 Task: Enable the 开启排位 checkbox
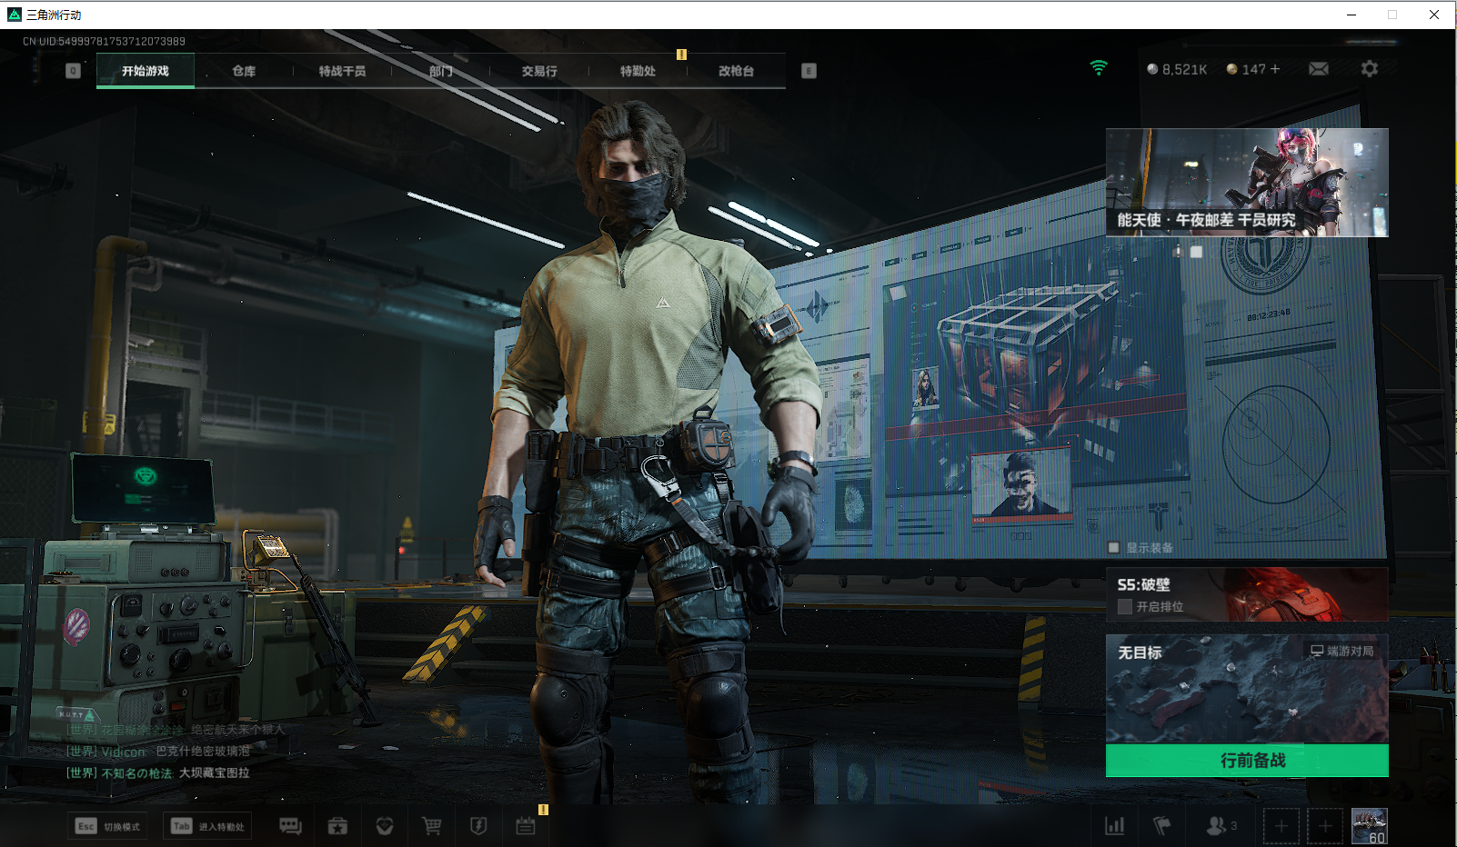pos(1125,607)
